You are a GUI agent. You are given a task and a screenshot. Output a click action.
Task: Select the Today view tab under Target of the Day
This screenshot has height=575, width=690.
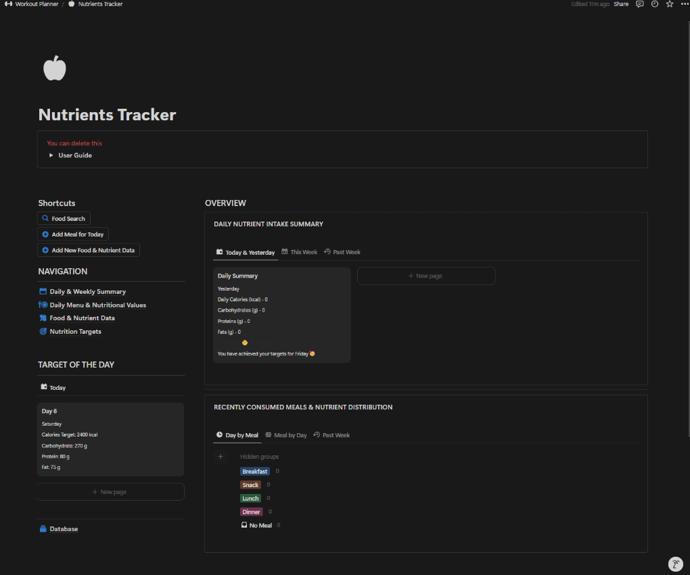point(53,387)
